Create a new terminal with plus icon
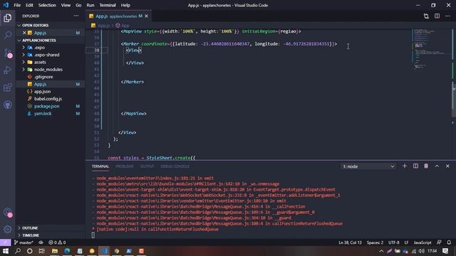 [x=405, y=166]
